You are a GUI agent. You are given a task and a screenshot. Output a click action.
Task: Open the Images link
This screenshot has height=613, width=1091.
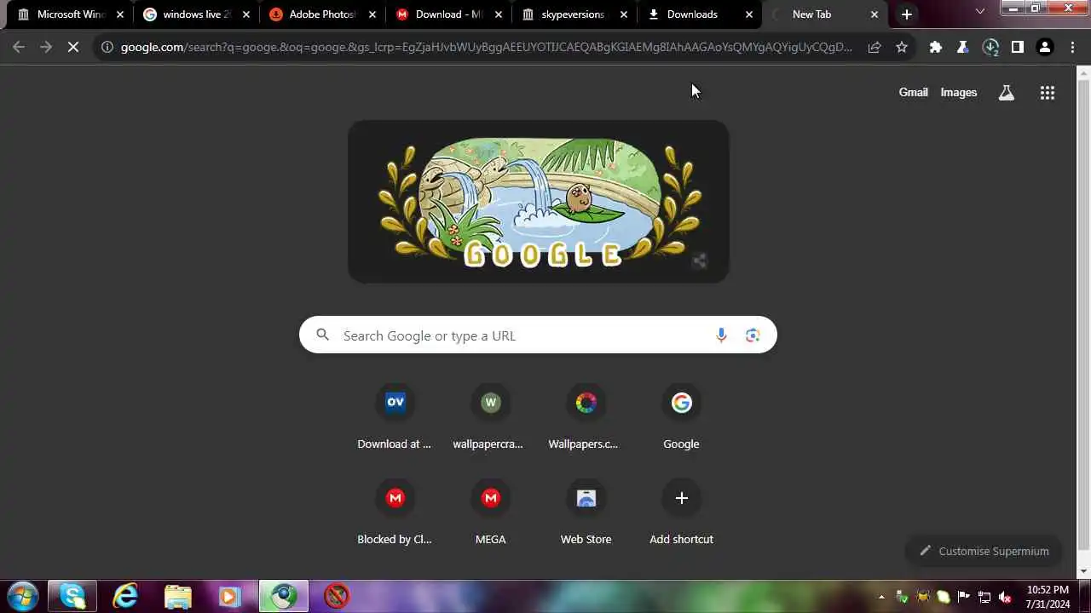click(x=958, y=92)
